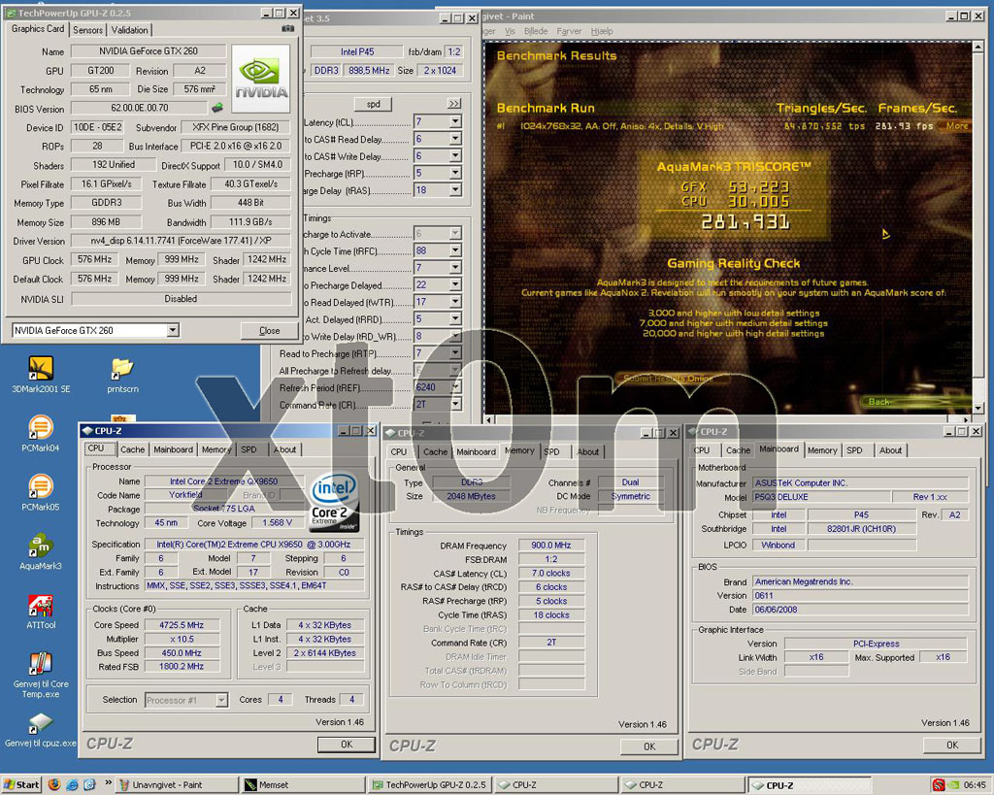Open the Command Rate (CR) dropdown in Memset

point(455,404)
